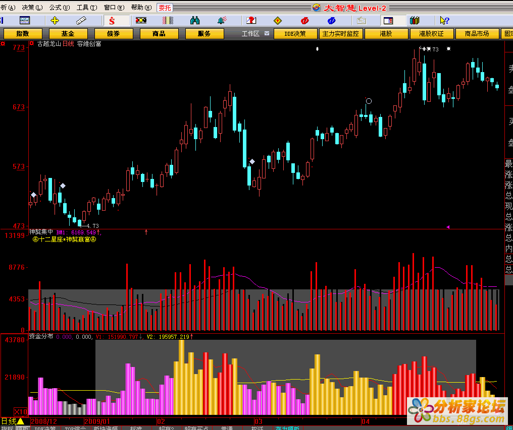Click the 商品 yellow button
The height and width of the screenshot is (430, 513).
tap(159, 34)
